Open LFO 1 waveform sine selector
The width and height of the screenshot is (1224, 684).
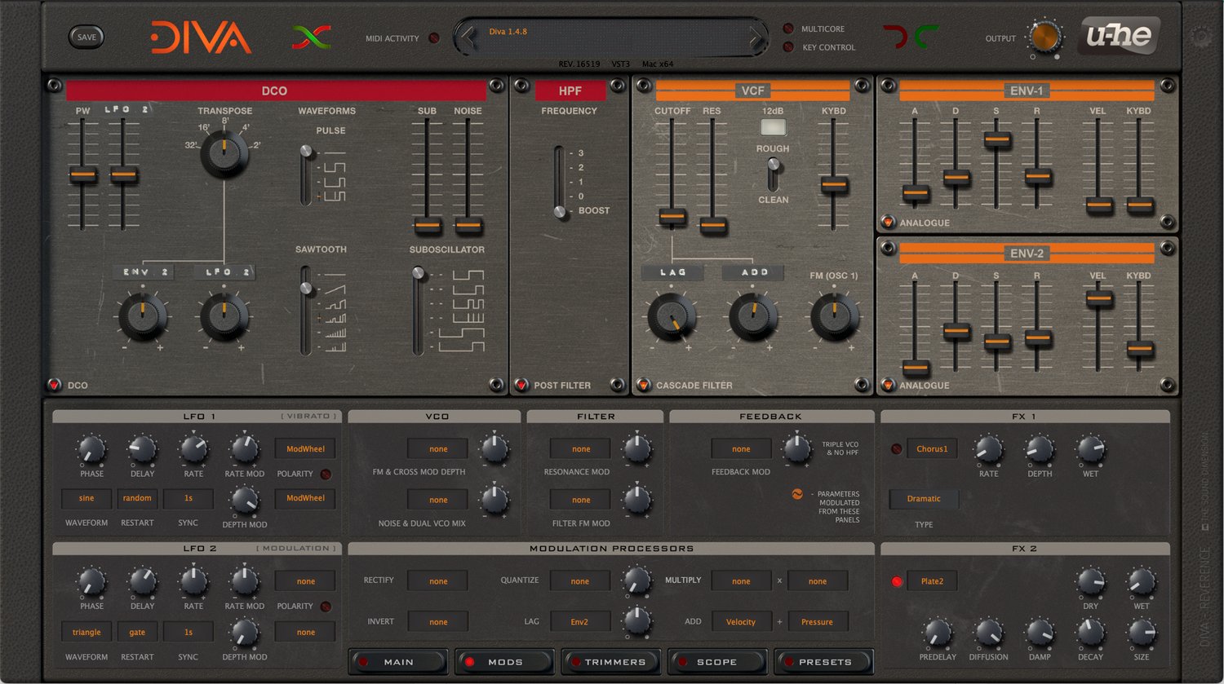pos(86,498)
